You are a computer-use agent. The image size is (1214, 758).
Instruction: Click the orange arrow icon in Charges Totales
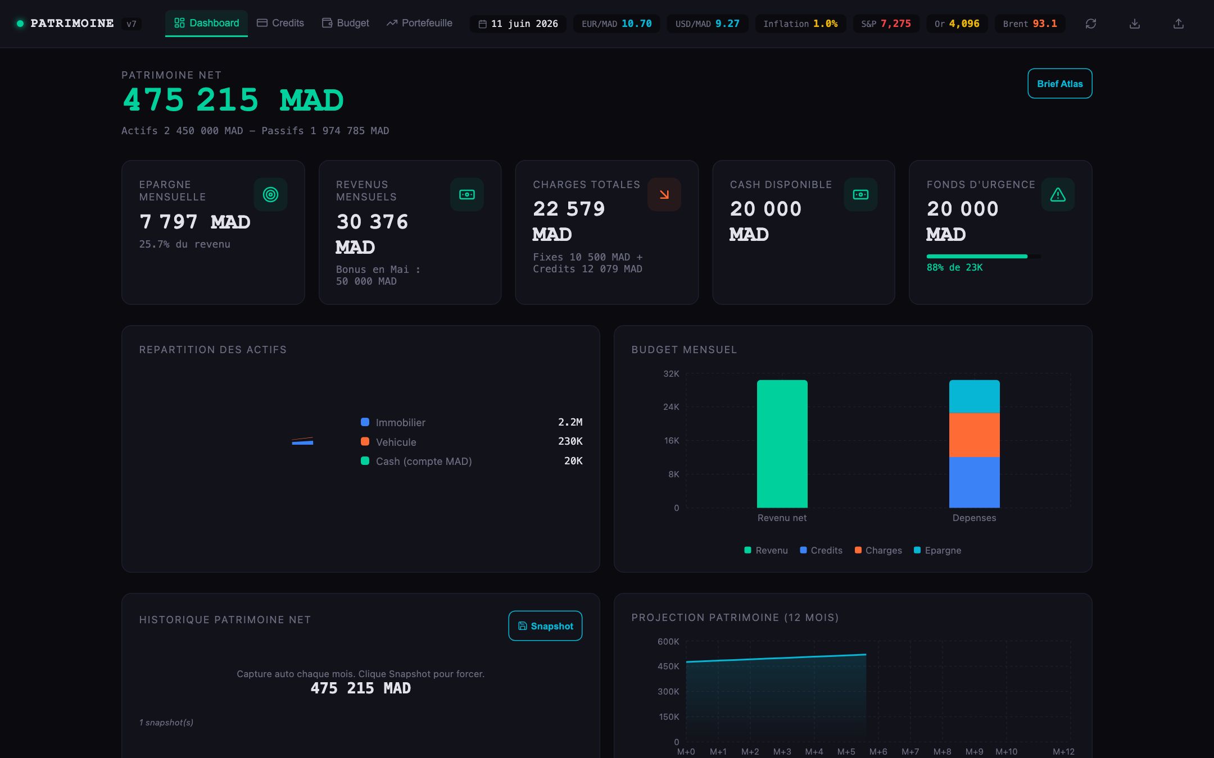point(664,194)
